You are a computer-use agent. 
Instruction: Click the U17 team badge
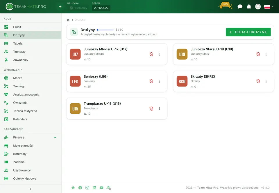[x=75, y=54]
